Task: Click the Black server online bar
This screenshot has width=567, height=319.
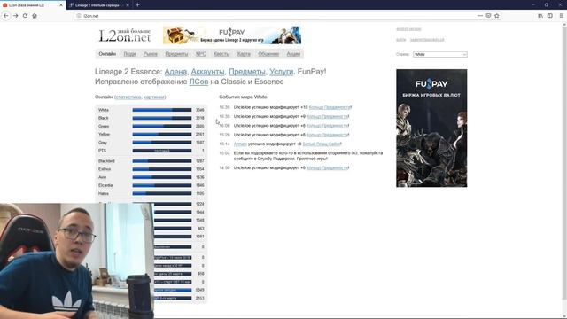Action: click(x=162, y=118)
